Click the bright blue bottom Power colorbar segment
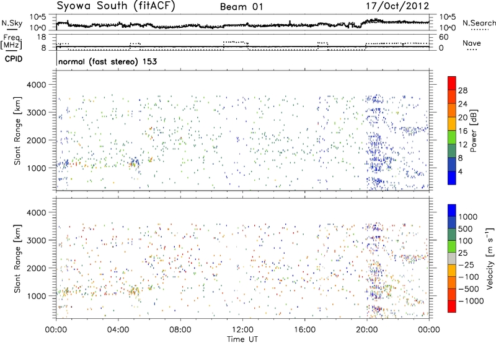Image resolution: width=496 pixels, height=343 pixels. click(x=452, y=178)
